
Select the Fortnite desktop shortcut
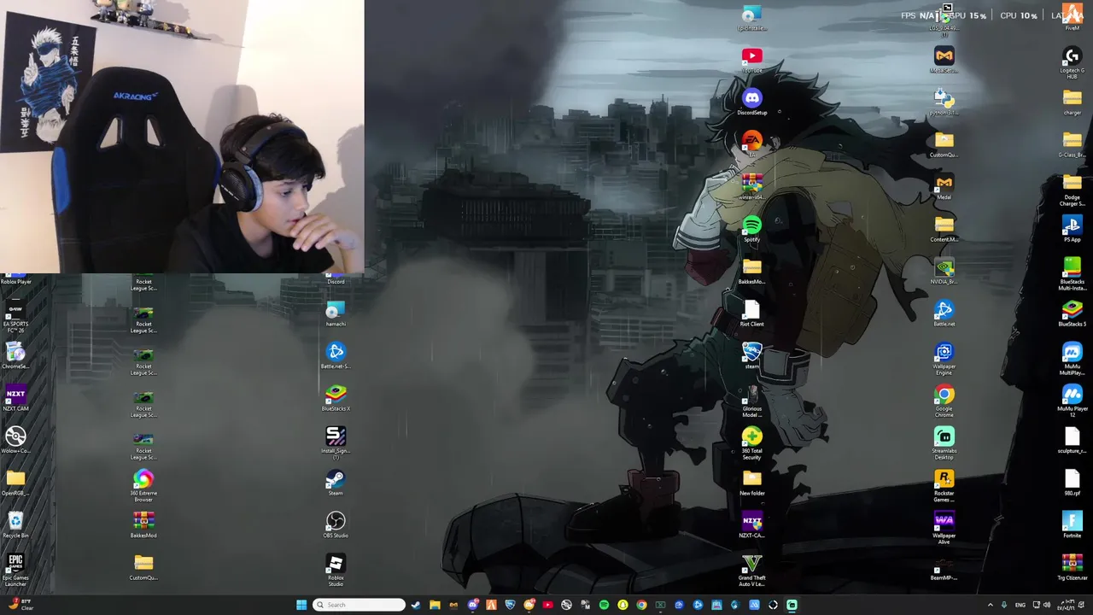click(1072, 525)
